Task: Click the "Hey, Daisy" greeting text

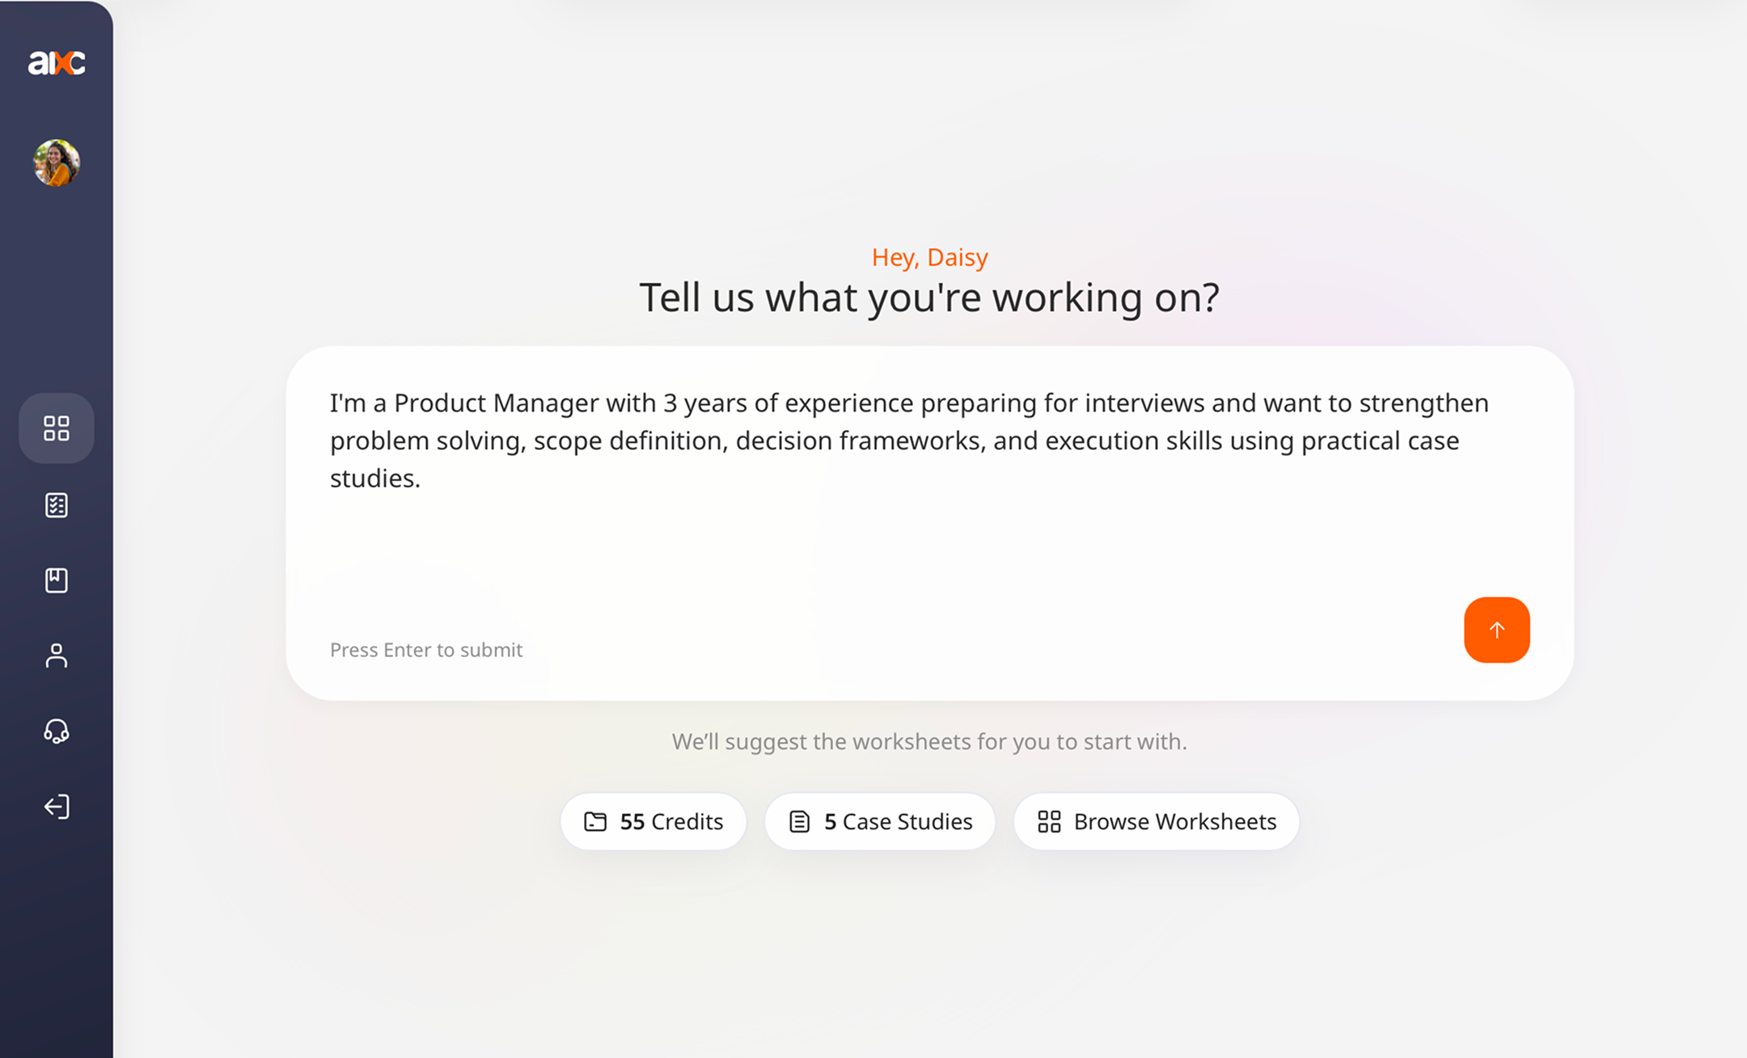Action: click(x=929, y=257)
